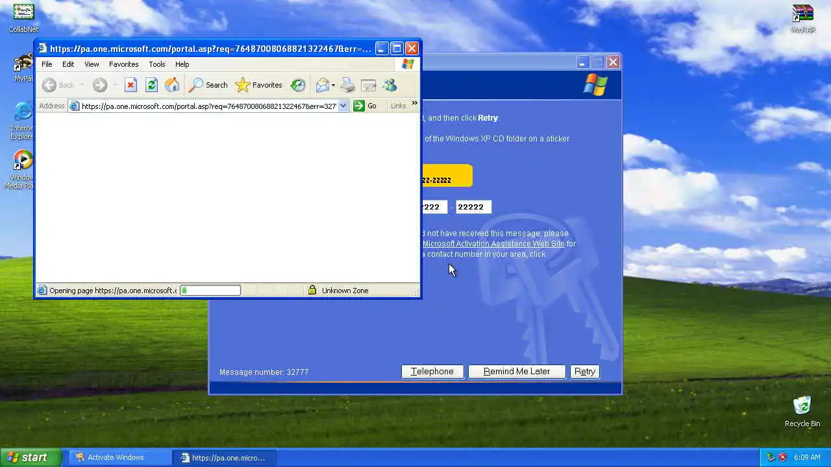Click in the Address bar URL field

coord(208,106)
